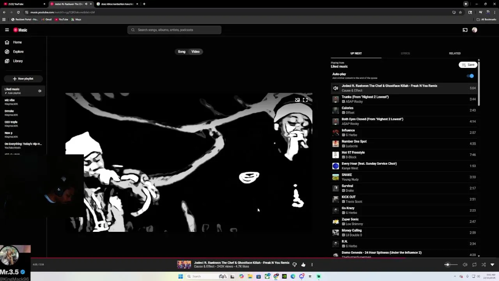Select the Song mode toggle
The height and width of the screenshot is (281, 499).
(182, 52)
